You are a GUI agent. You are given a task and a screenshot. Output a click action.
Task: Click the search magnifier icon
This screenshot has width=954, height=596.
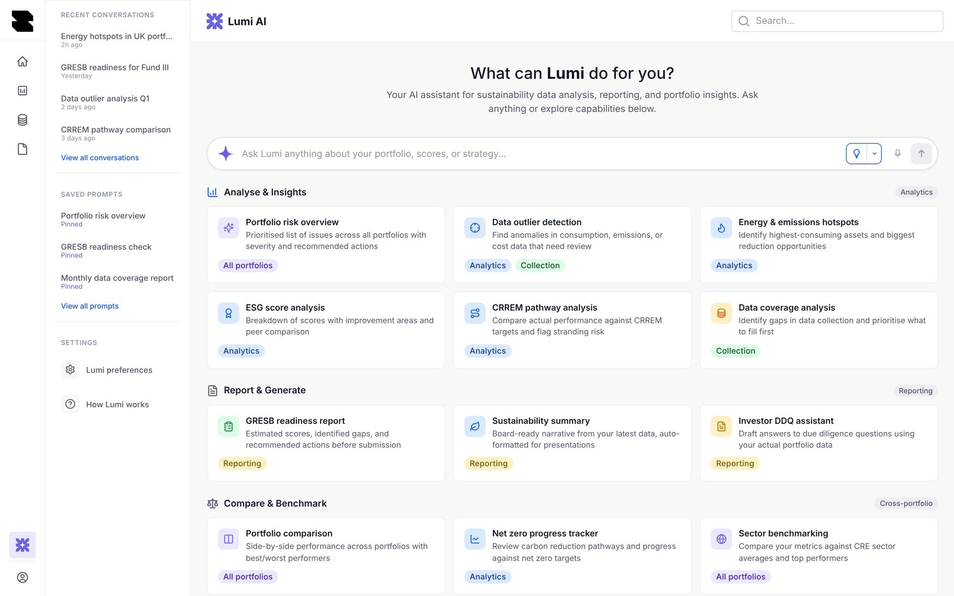point(744,21)
